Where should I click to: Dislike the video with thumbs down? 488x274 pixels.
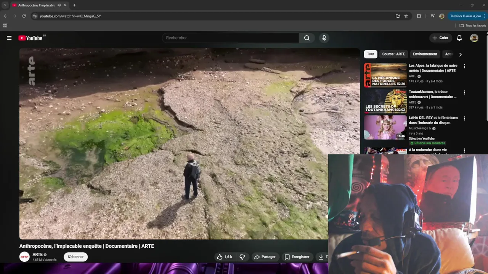pyautogui.click(x=242, y=257)
